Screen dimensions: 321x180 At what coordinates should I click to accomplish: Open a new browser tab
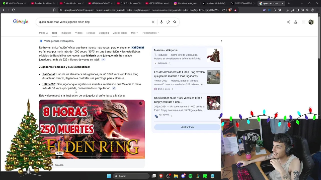point(289,3)
